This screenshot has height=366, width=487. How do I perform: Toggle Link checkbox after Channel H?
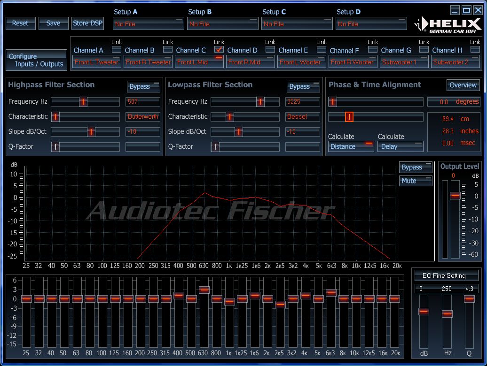pos(475,49)
